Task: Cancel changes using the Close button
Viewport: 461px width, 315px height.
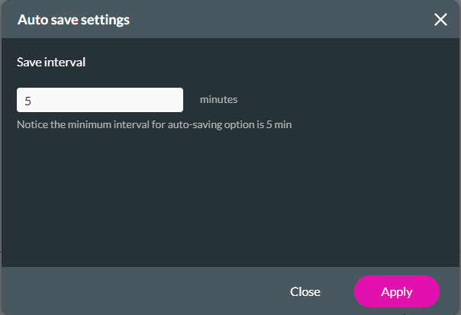Action: point(305,291)
